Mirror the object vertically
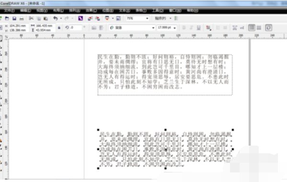This screenshot has width=287, height=182. tap(101, 28)
